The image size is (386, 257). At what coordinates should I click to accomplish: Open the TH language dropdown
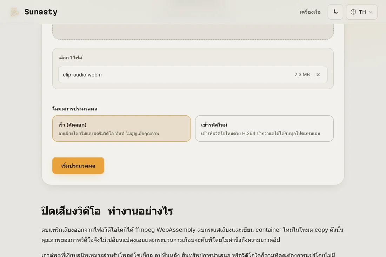362,12
